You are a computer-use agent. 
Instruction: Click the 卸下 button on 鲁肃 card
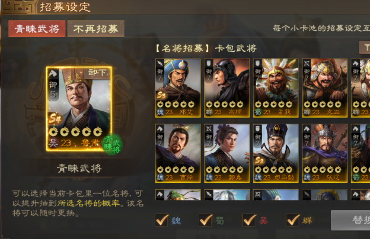[x=97, y=73]
